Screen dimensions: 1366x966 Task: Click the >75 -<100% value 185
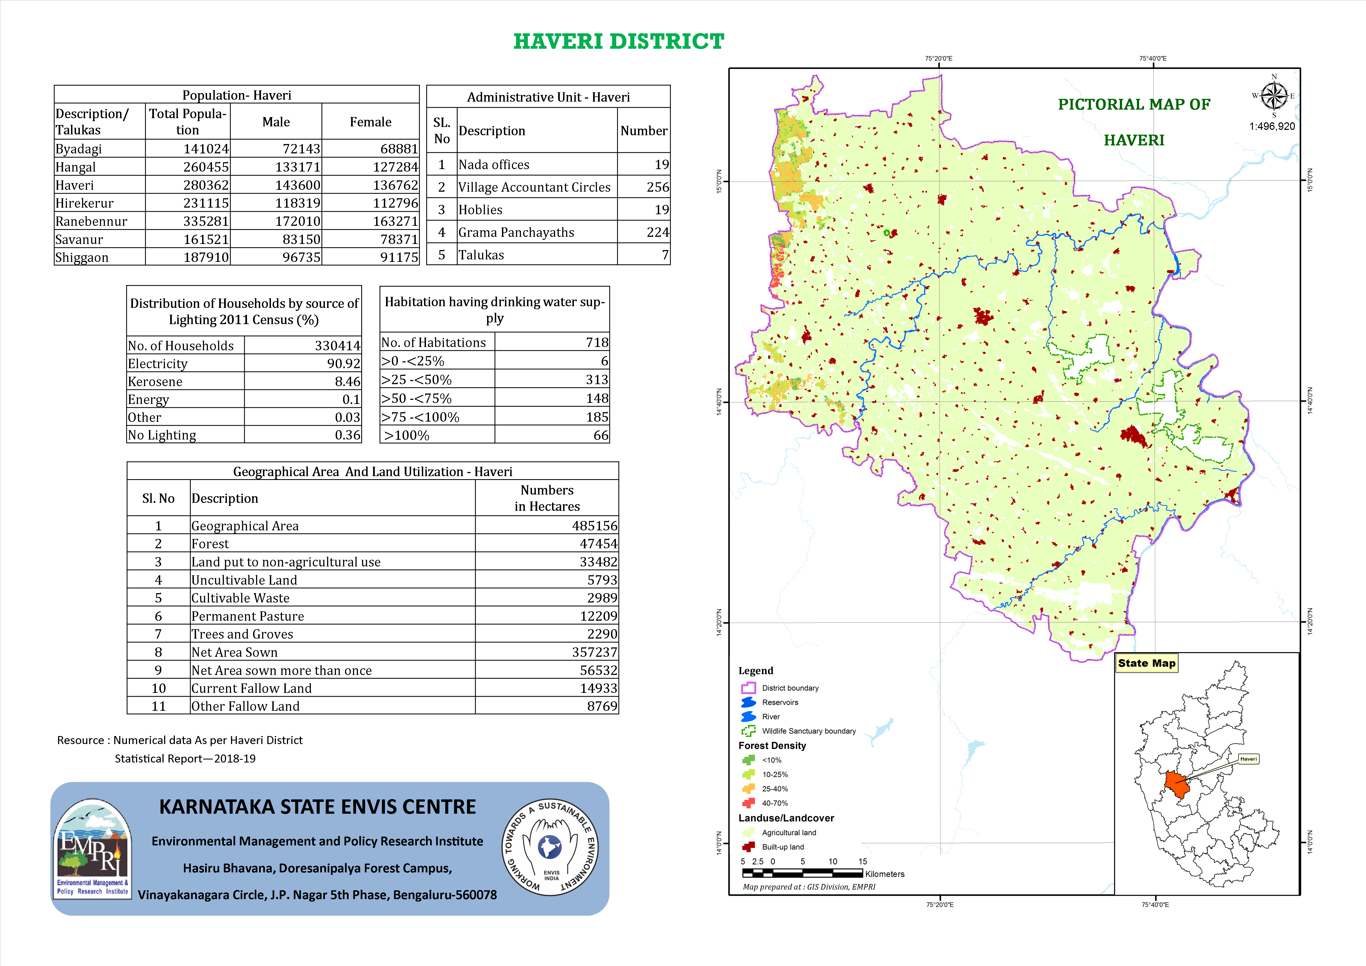point(597,417)
